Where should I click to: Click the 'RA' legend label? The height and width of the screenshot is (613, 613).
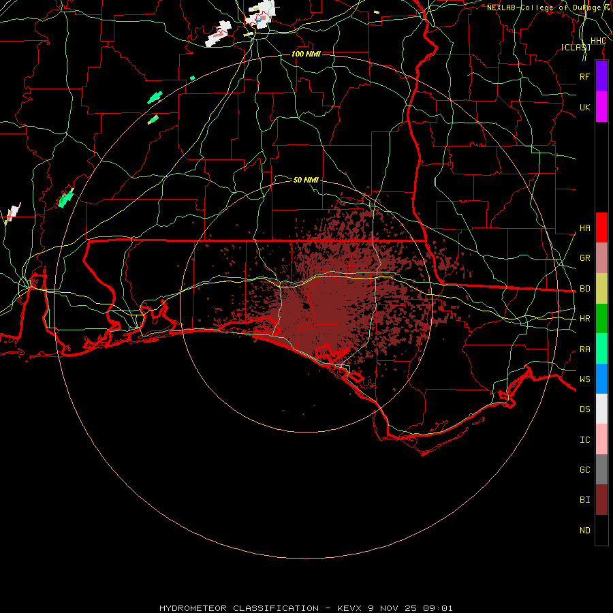584,349
